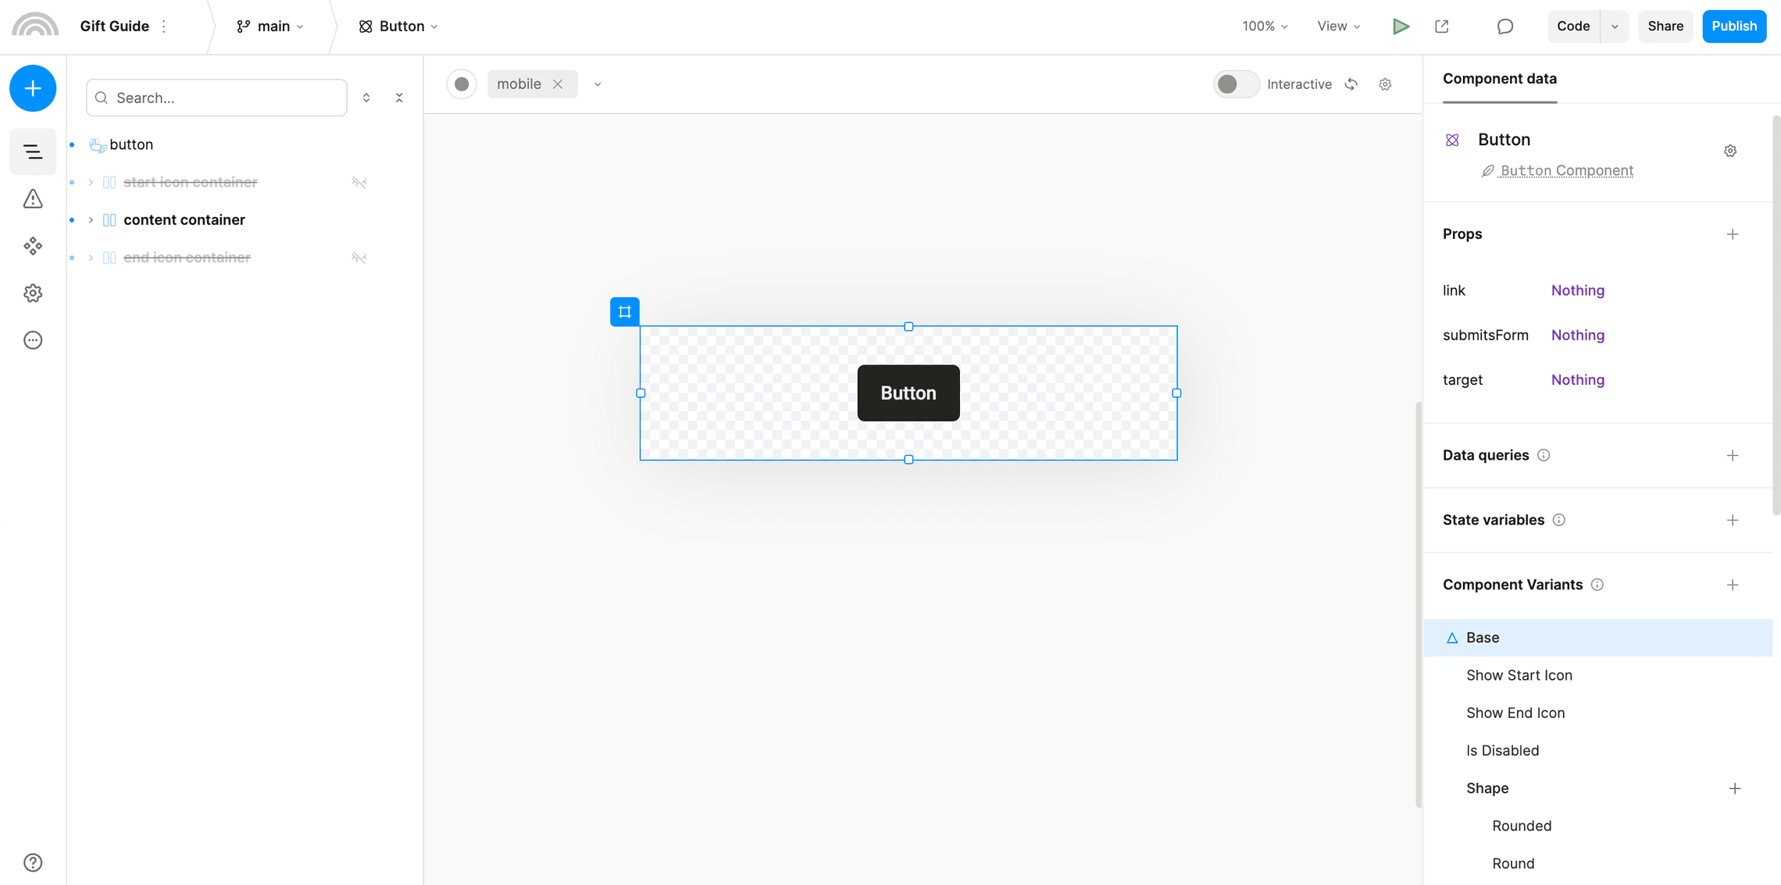Viewport: 1781px width, 885px height.
Task: Show the hidden end icon container
Action: click(359, 258)
